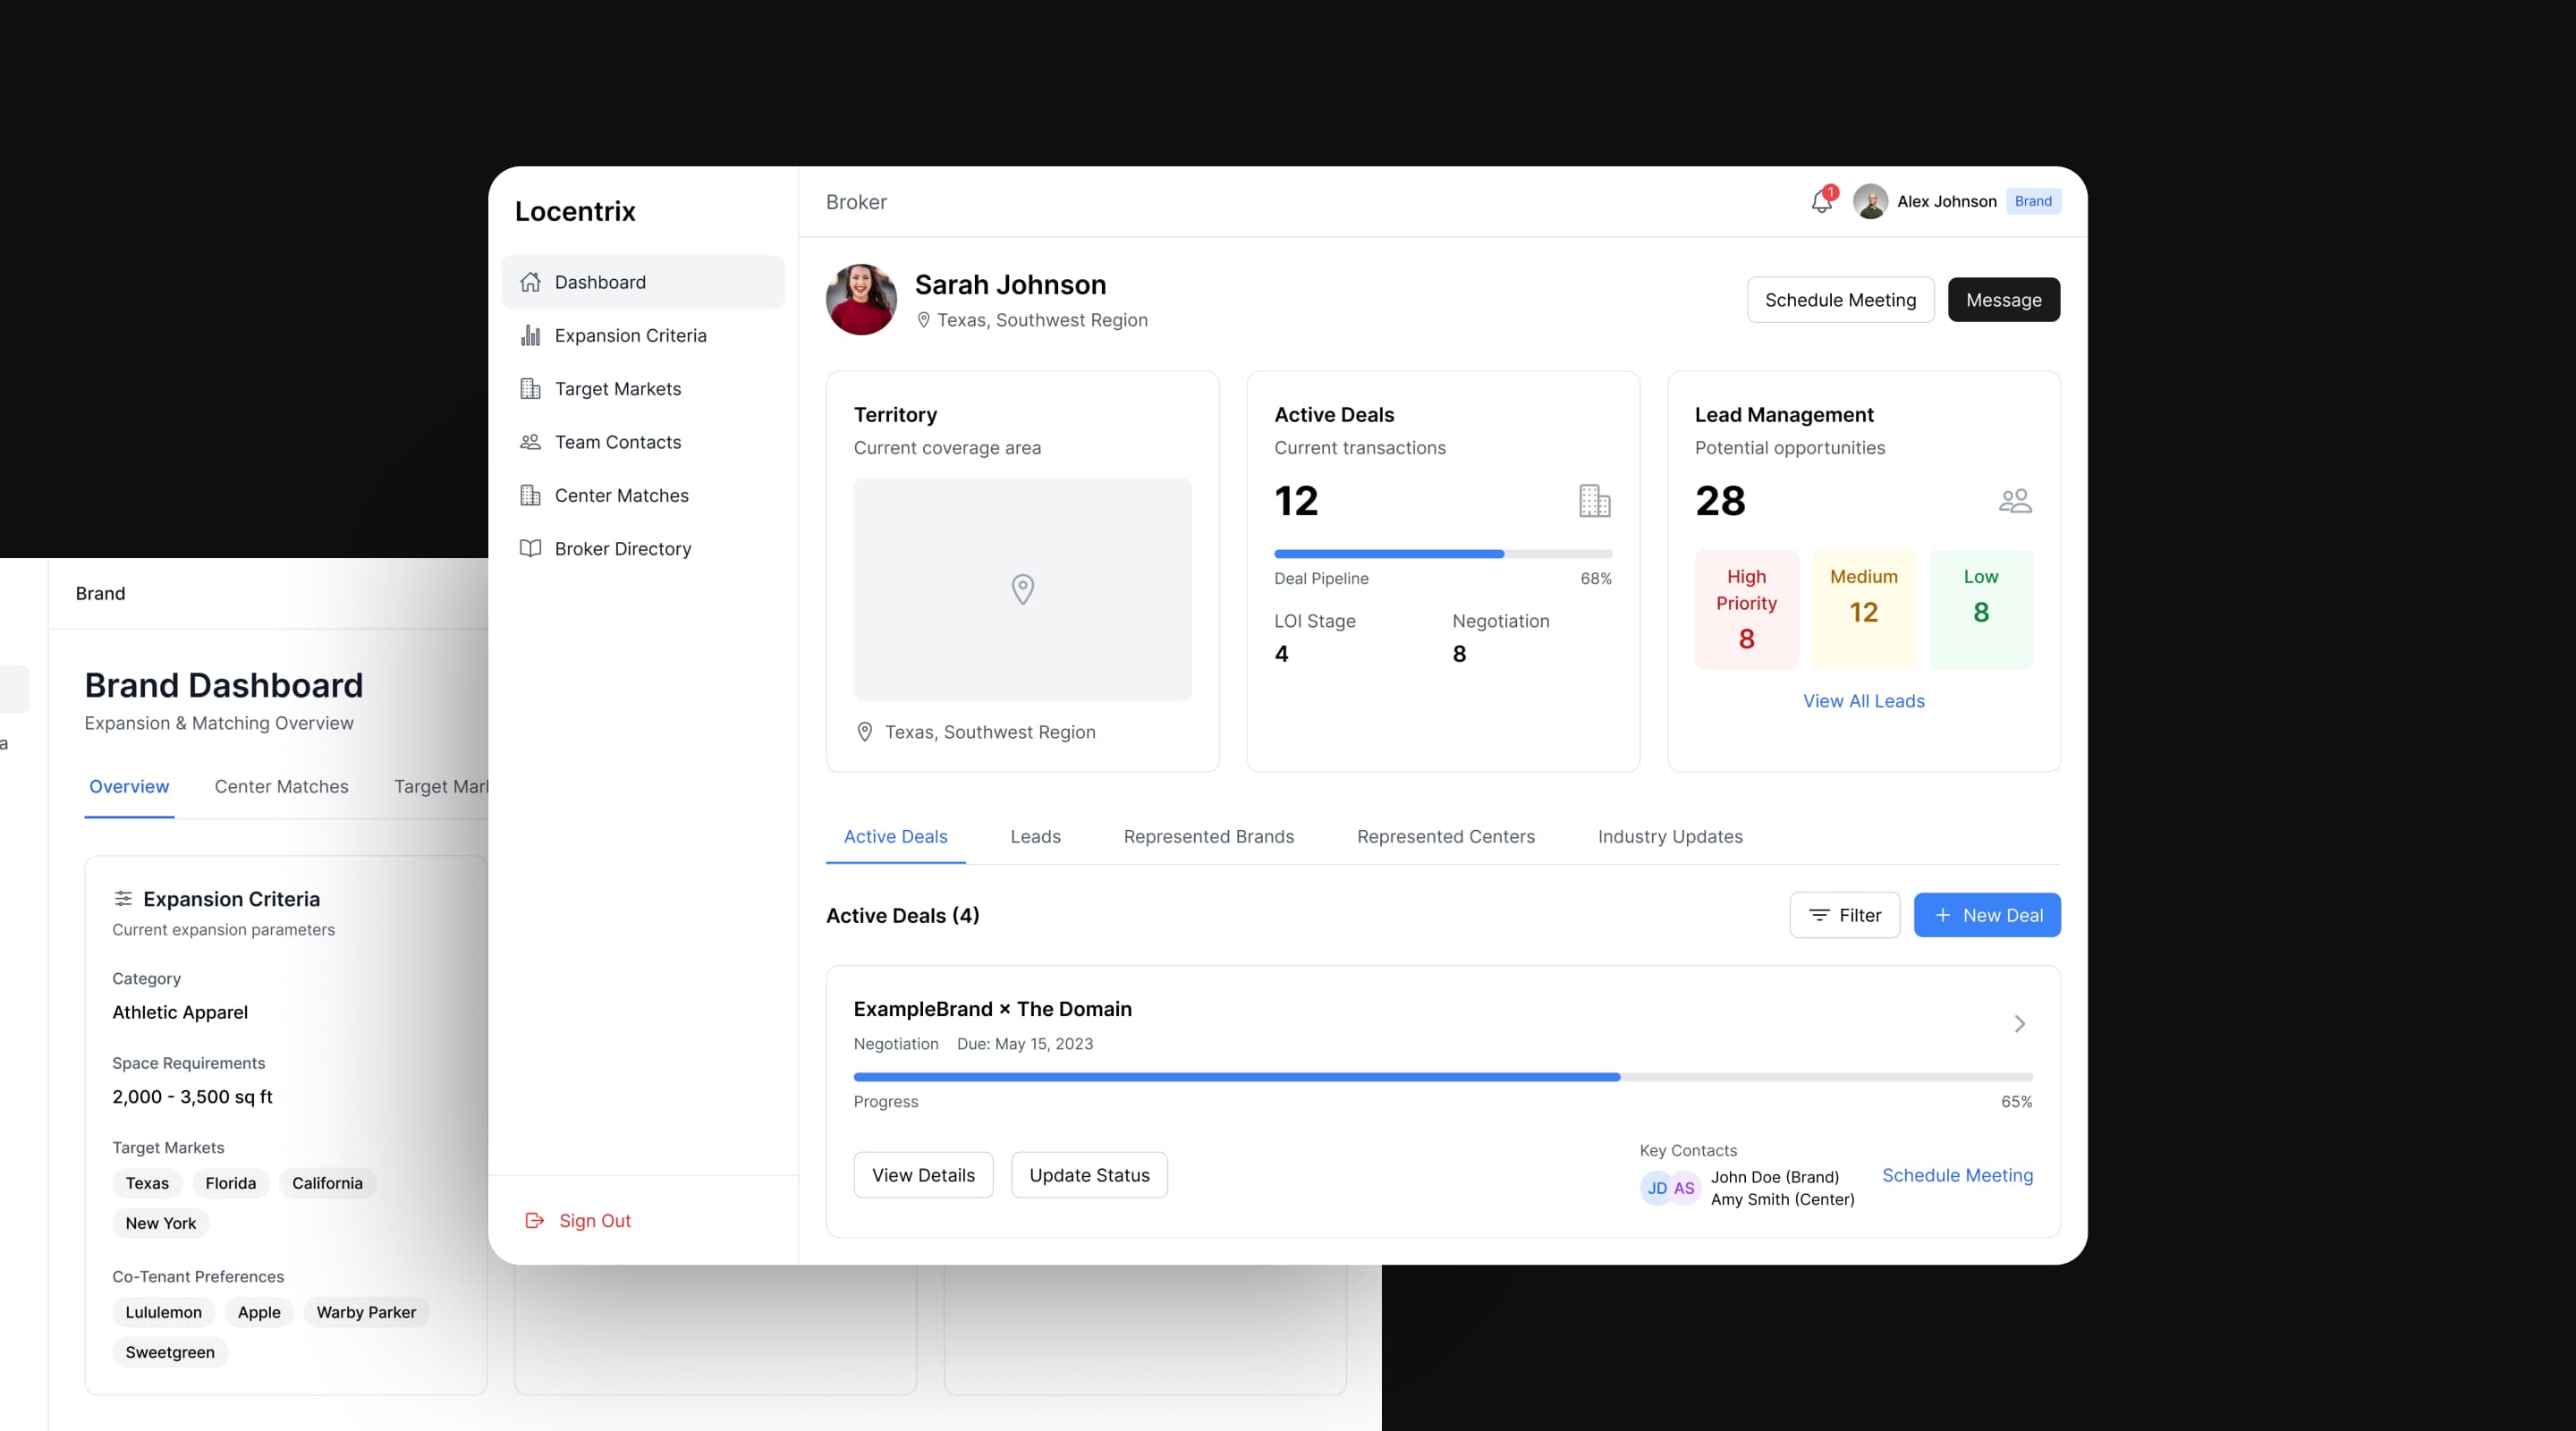Image resolution: width=2576 pixels, height=1431 pixels.
Task: Switch to the Leads tab
Action: point(1035,836)
